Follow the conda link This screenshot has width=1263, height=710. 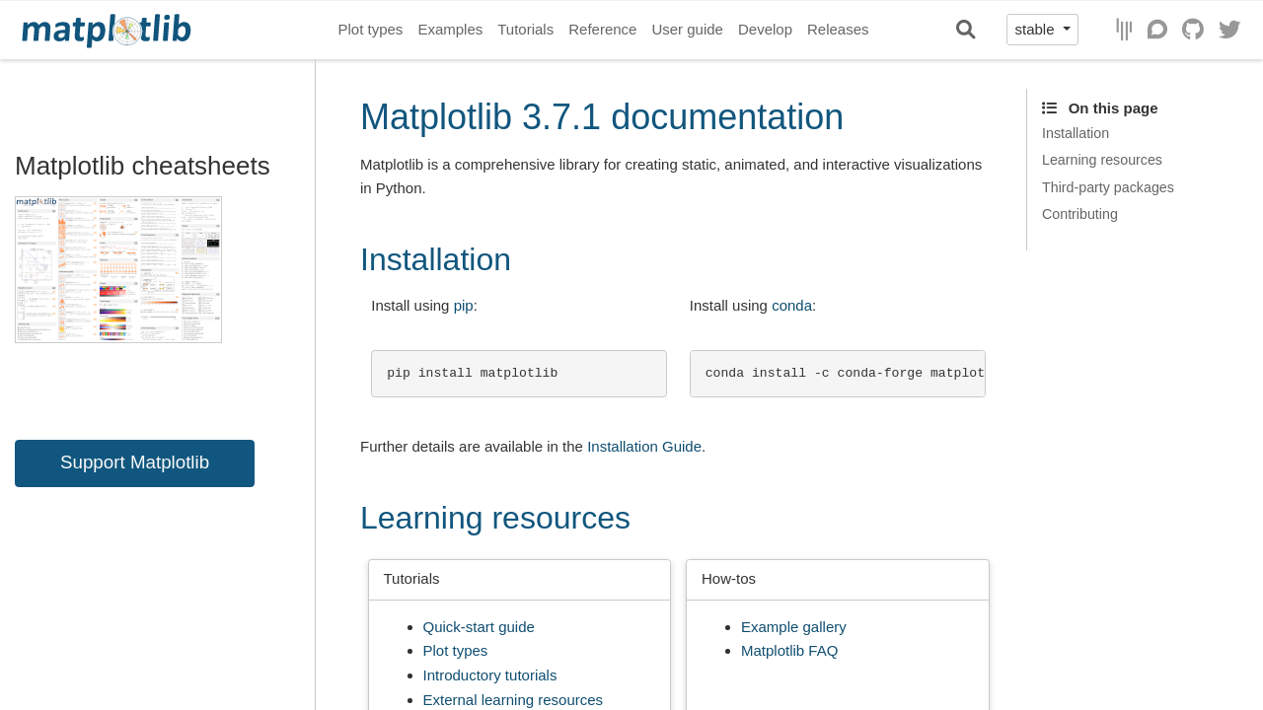[x=791, y=306]
